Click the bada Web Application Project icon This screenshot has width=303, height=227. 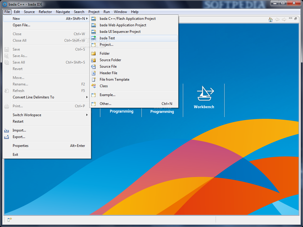[x=94, y=25]
